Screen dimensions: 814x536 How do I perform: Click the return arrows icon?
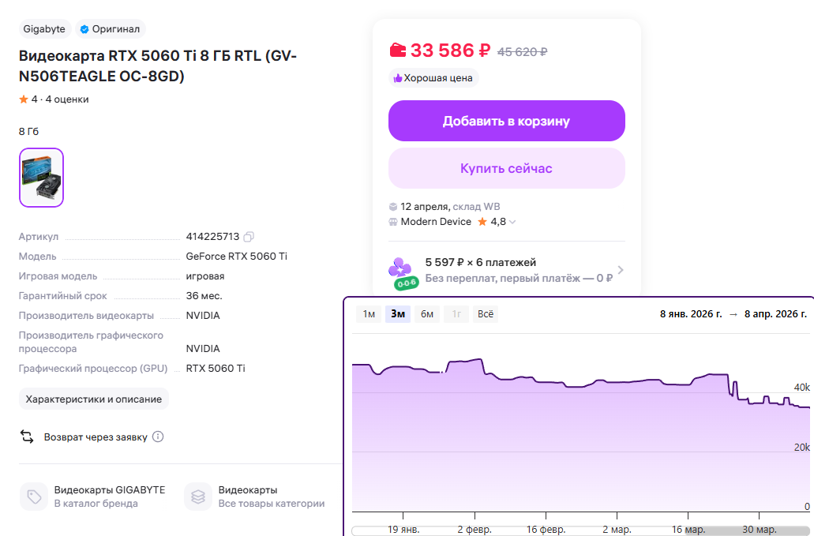pos(27,437)
